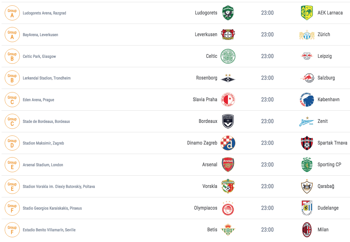Select the København lion crest
Screen dimensions: 350x242
coord(307,100)
